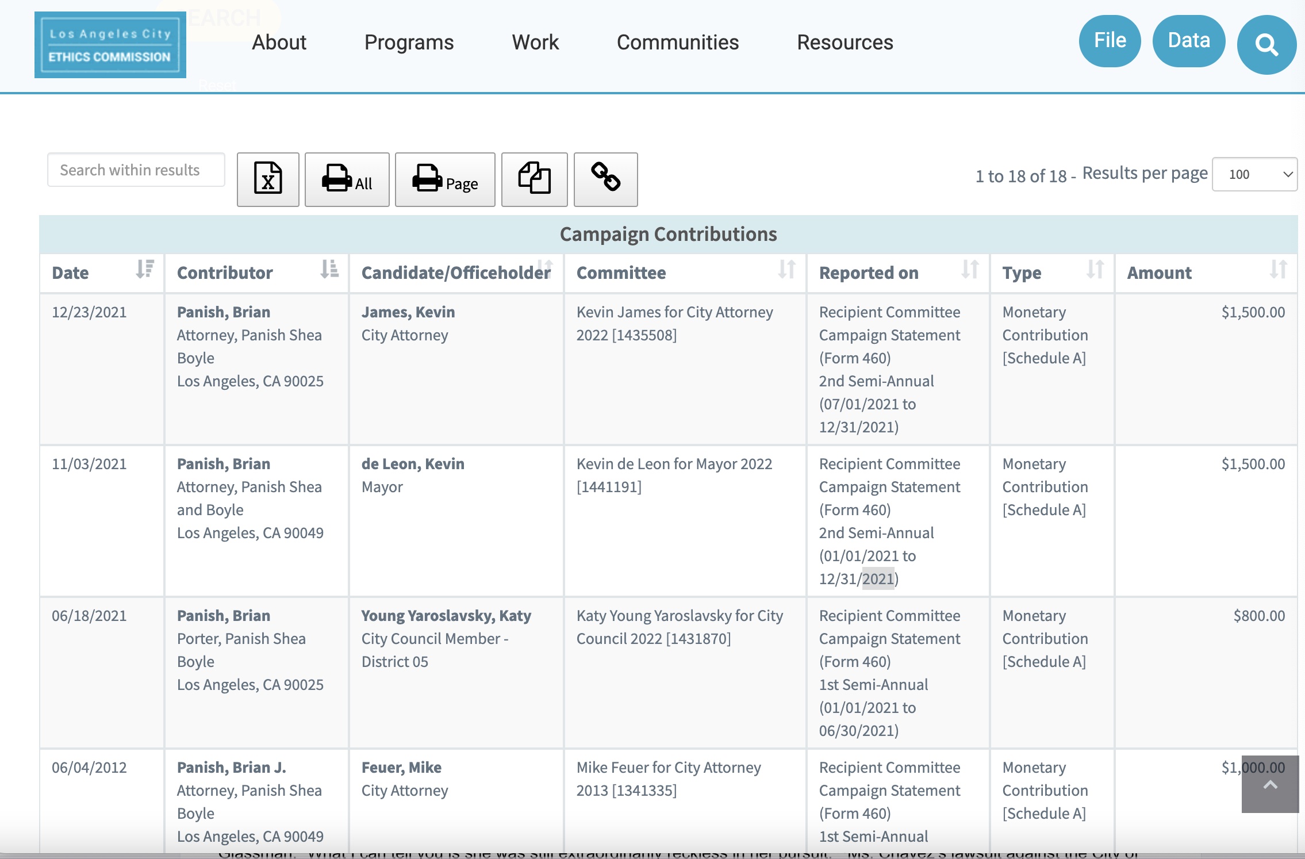
Task: Open James, Kevin candidate link
Action: 408,312
